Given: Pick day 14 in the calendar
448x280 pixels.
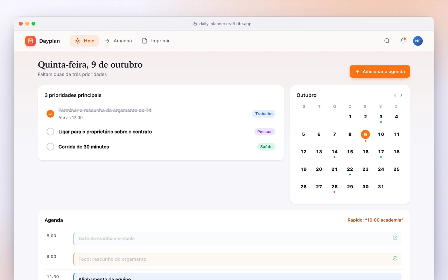Looking at the screenshot, I should [x=335, y=152].
